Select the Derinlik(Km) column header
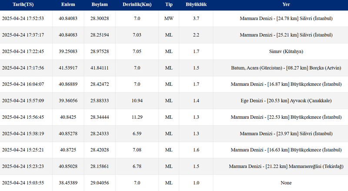Screen dimensions: 348x191 click(x=137, y=4)
